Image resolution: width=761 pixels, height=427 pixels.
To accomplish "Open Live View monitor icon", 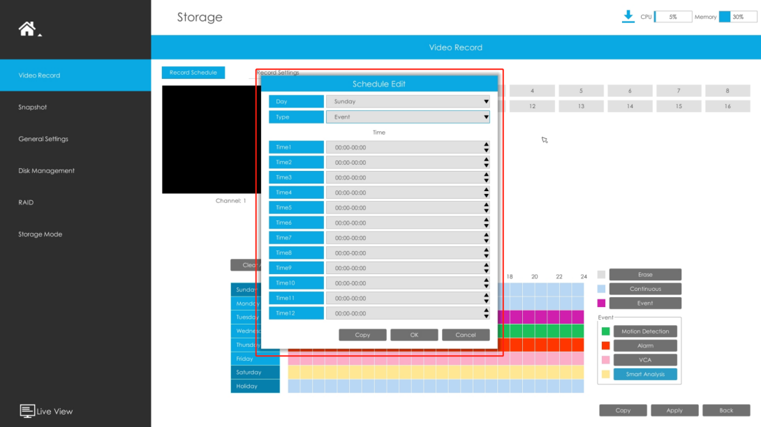I will pyautogui.click(x=27, y=411).
